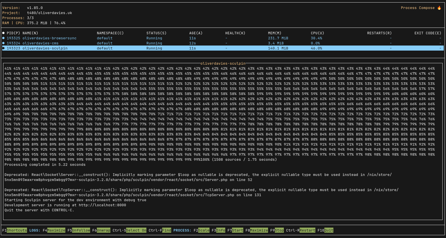Click the 46.0% CPU value
The height and width of the screenshot is (238, 446).
point(316,48)
